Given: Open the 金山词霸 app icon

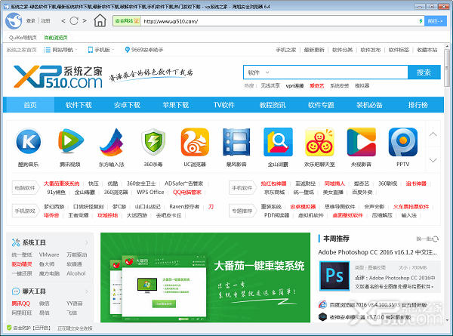Looking at the screenshot, I should (x=278, y=142).
